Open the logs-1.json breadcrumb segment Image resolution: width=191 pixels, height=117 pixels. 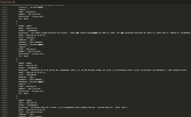tap(40, 5)
